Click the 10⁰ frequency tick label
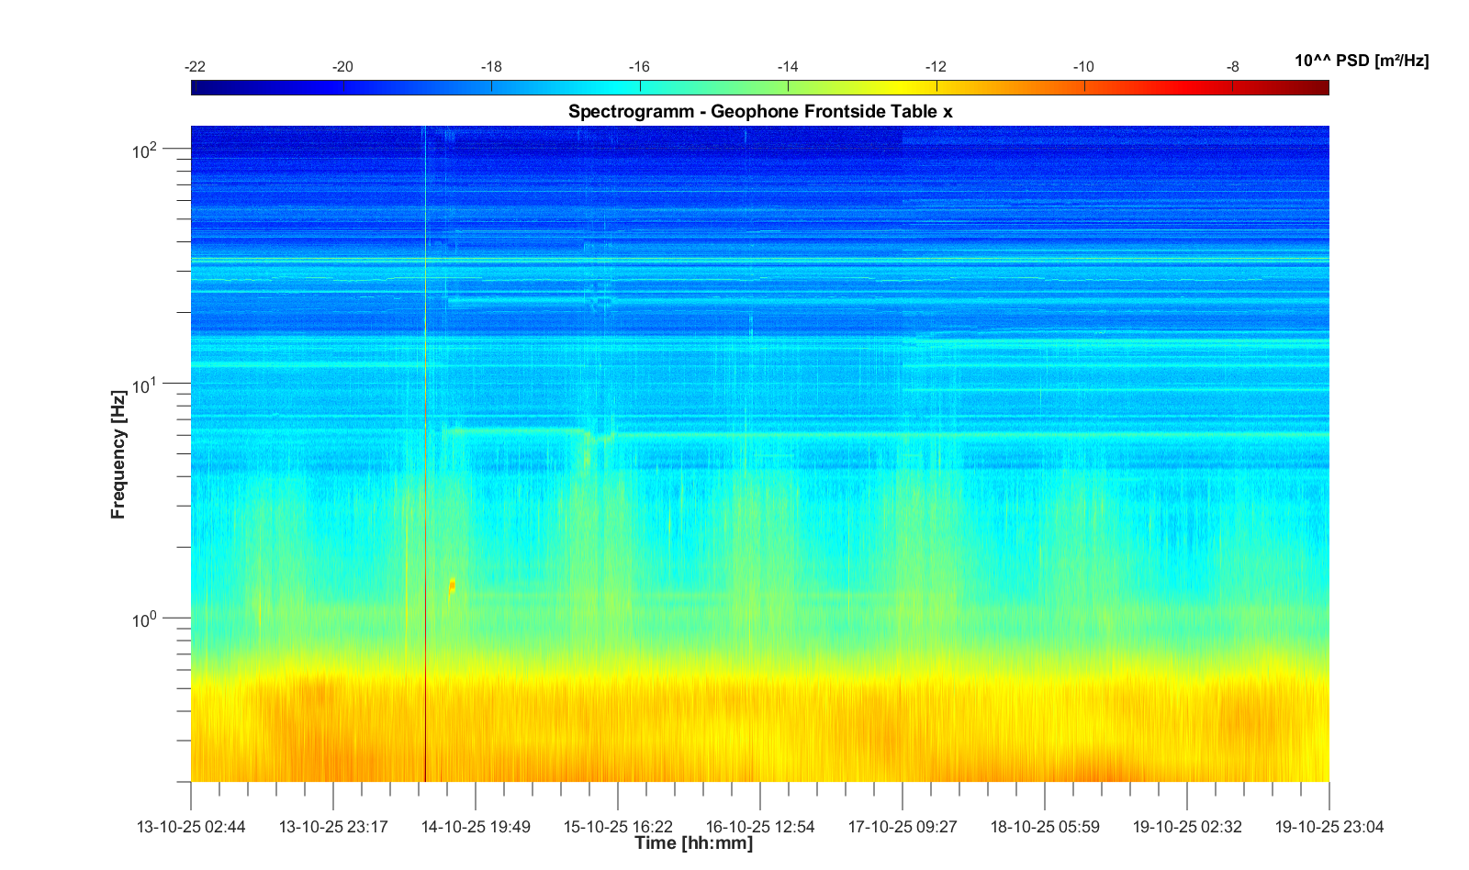The height and width of the screenshot is (870, 1469). 145,619
